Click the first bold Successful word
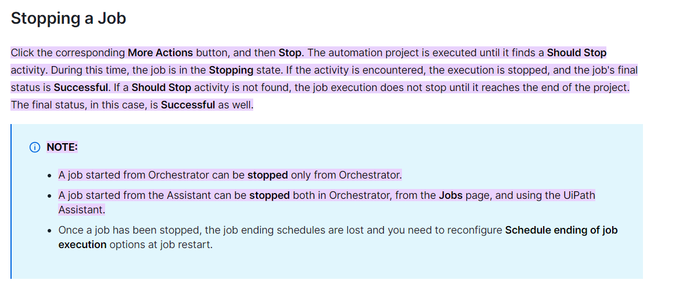The image size is (679, 291). [x=81, y=88]
